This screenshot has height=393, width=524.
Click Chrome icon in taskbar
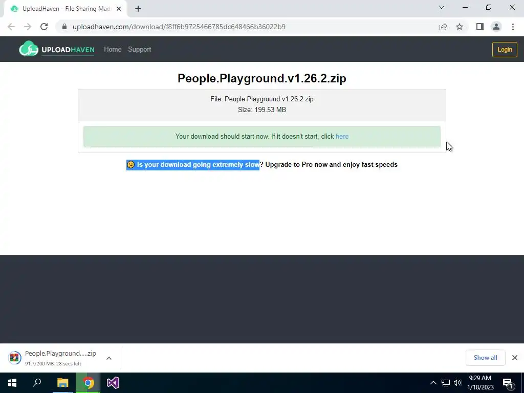[x=88, y=383]
